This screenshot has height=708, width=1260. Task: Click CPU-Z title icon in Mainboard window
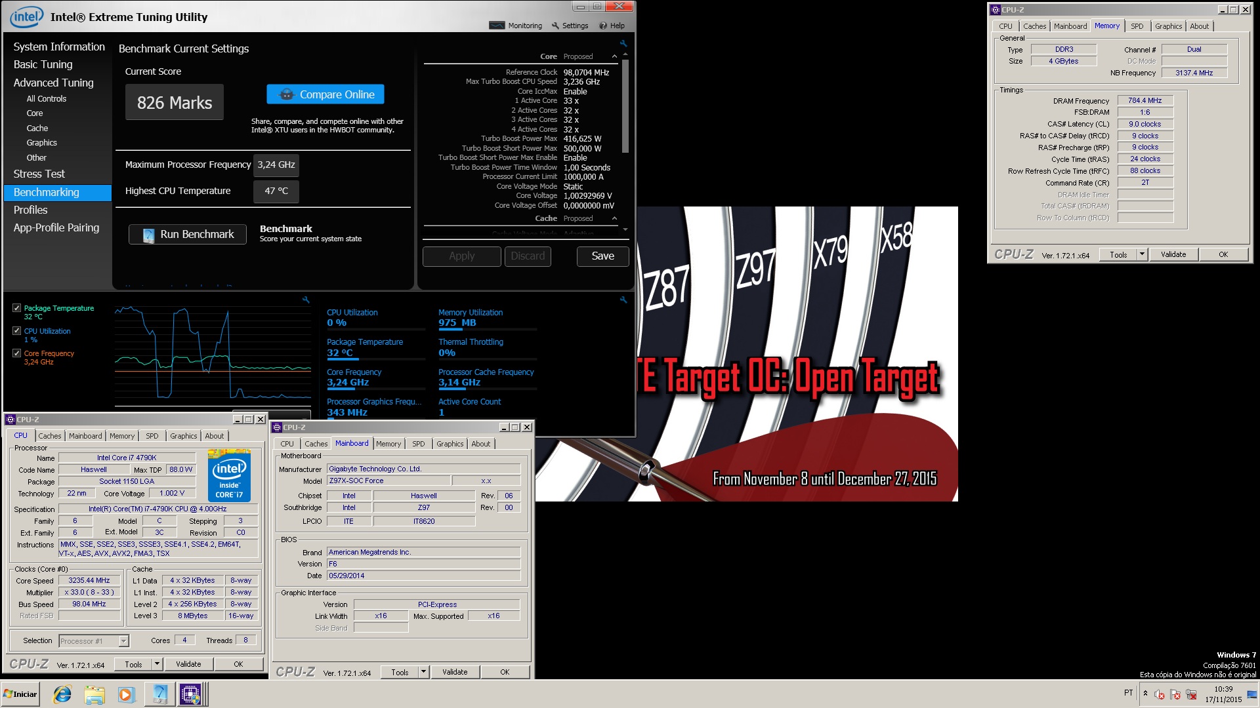278,427
